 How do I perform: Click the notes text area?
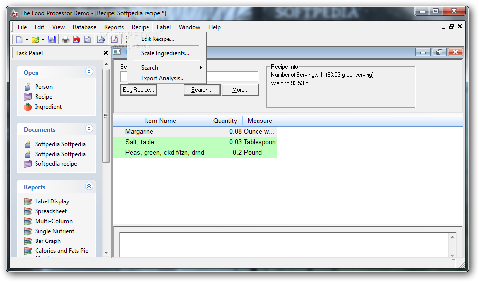click(x=284, y=244)
